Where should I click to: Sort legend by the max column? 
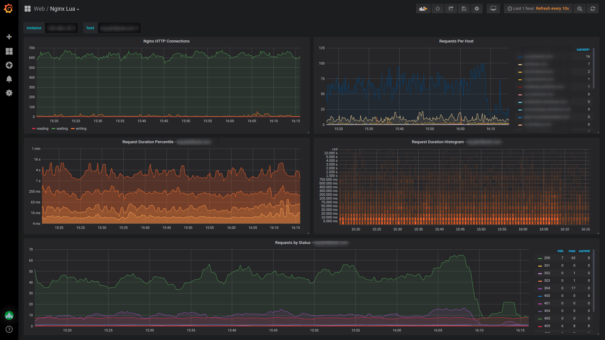pyautogui.click(x=572, y=251)
